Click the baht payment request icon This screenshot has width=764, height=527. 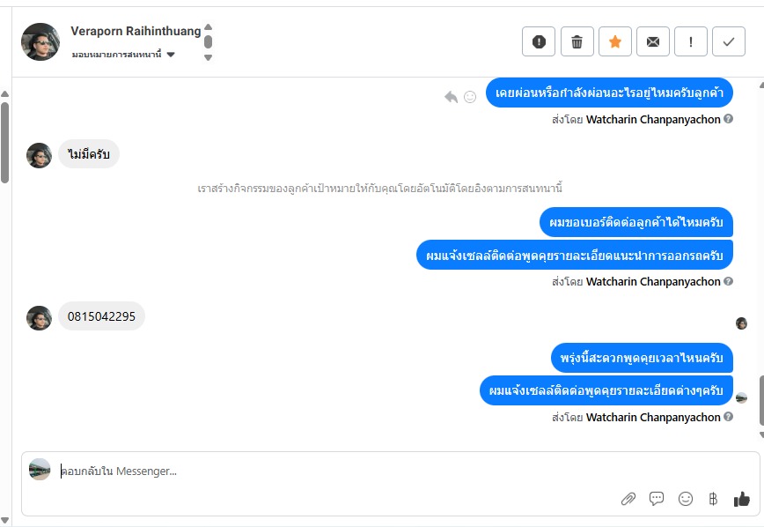pos(713,499)
